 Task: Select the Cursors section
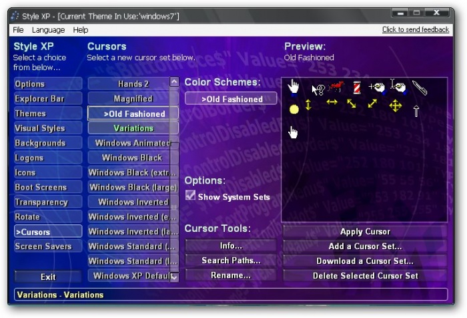pos(48,232)
